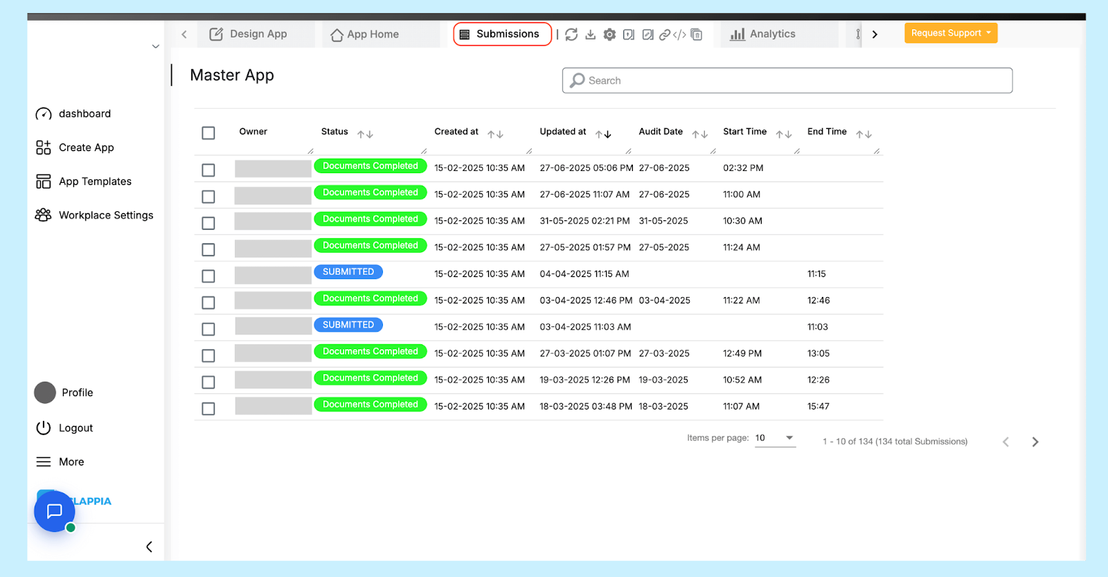The image size is (1108, 577).
Task: Click Start Time cell 10:52 AM
Action: point(742,380)
